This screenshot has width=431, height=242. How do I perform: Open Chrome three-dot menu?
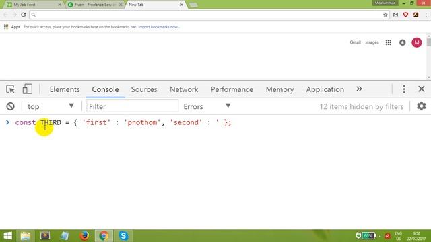click(426, 15)
